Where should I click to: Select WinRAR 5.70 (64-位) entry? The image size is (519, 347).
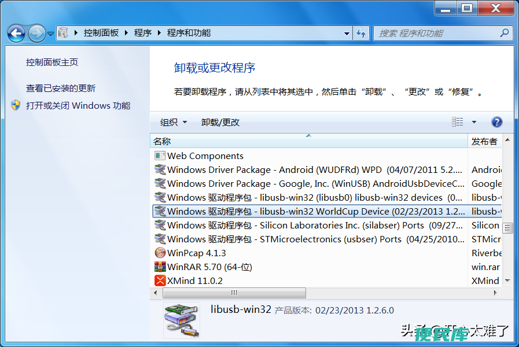(209, 267)
